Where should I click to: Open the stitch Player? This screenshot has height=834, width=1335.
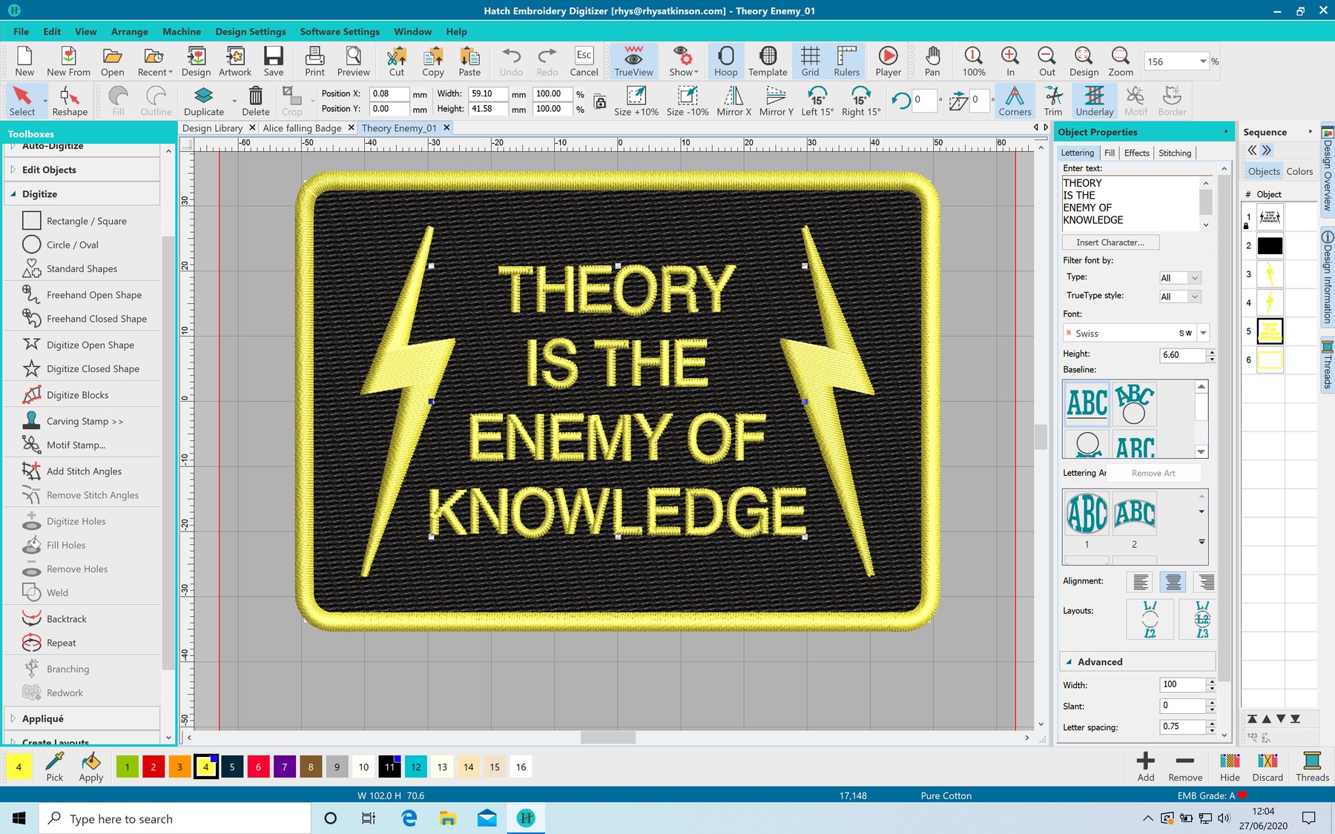(x=887, y=61)
